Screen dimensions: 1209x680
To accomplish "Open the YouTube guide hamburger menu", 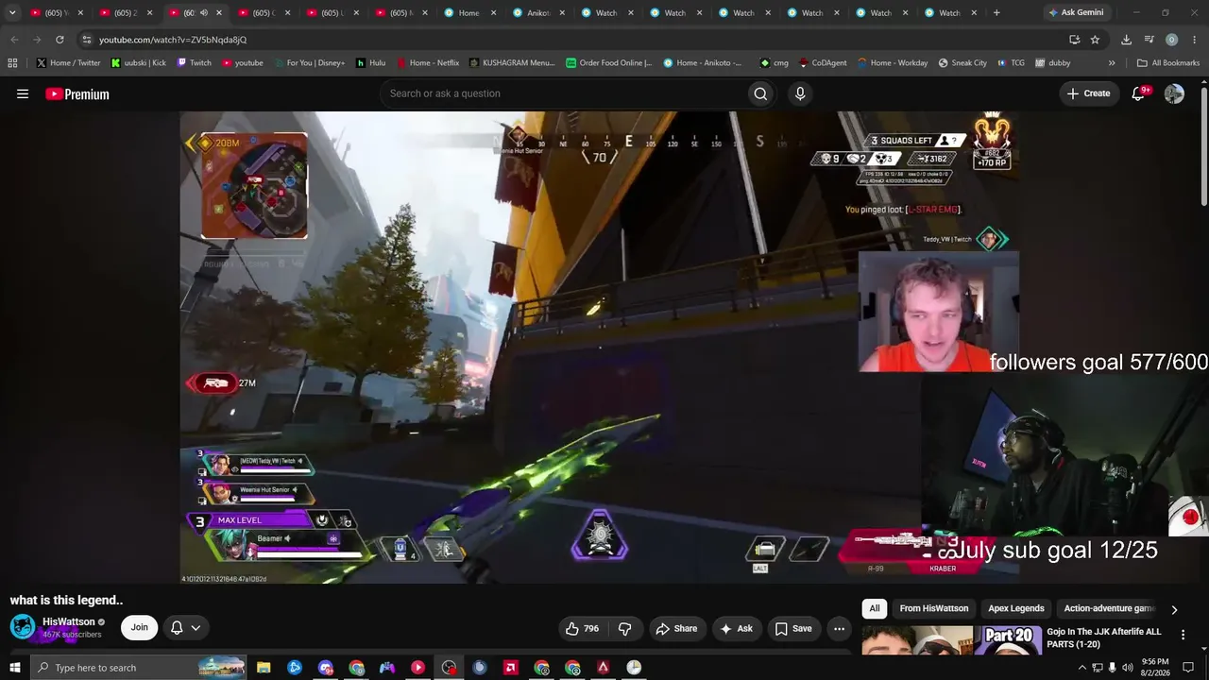I will (23, 93).
